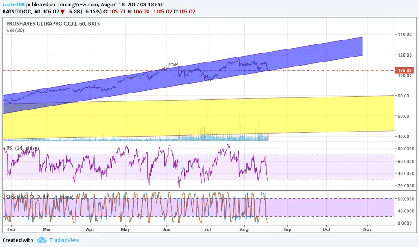
Task: Select the yellow lower channel drawing
Action: click(199, 118)
